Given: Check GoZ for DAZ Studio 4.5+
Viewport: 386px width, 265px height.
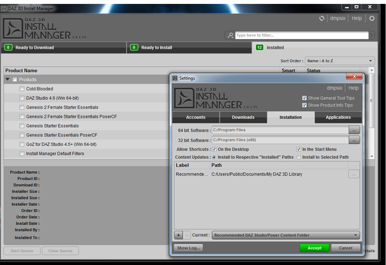Looking at the screenshot, I should [22, 144].
